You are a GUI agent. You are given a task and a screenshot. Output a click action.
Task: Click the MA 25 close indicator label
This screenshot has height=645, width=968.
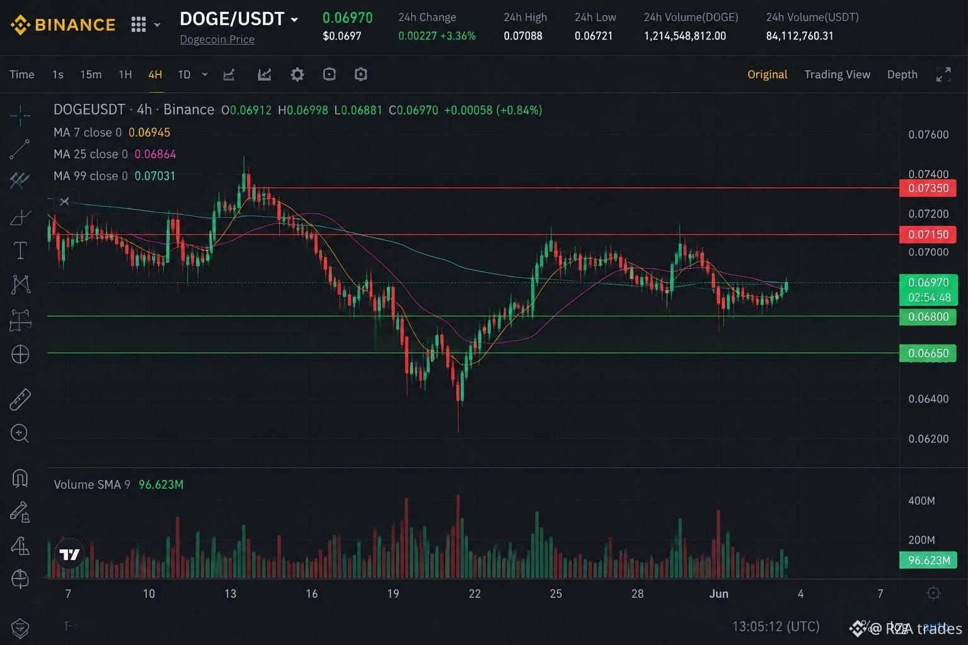coord(90,154)
